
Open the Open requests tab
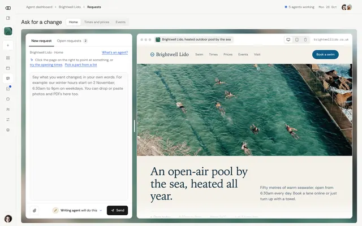point(72,41)
